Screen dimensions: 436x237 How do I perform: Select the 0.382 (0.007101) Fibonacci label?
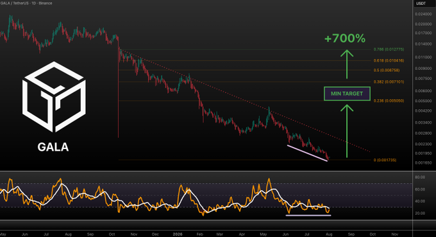(389, 82)
